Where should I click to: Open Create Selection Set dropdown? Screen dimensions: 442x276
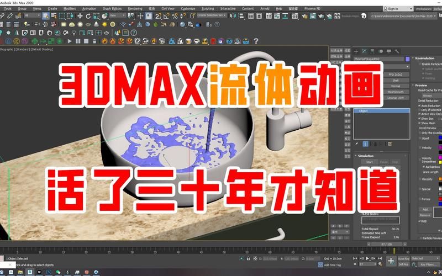tap(212, 15)
